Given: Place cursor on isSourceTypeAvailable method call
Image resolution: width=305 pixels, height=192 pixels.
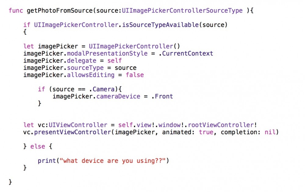Looking at the screenshot, I should click(160, 25).
